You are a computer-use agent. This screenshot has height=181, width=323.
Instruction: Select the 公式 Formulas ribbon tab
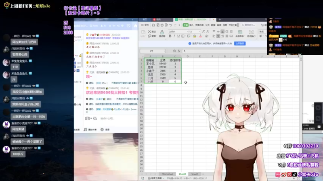208,25
